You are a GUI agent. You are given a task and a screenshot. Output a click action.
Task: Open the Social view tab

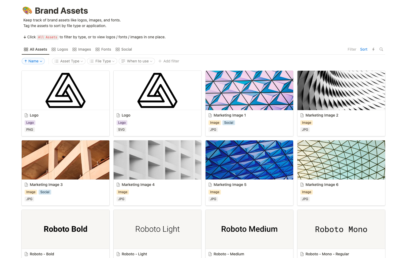click(124, 49)
